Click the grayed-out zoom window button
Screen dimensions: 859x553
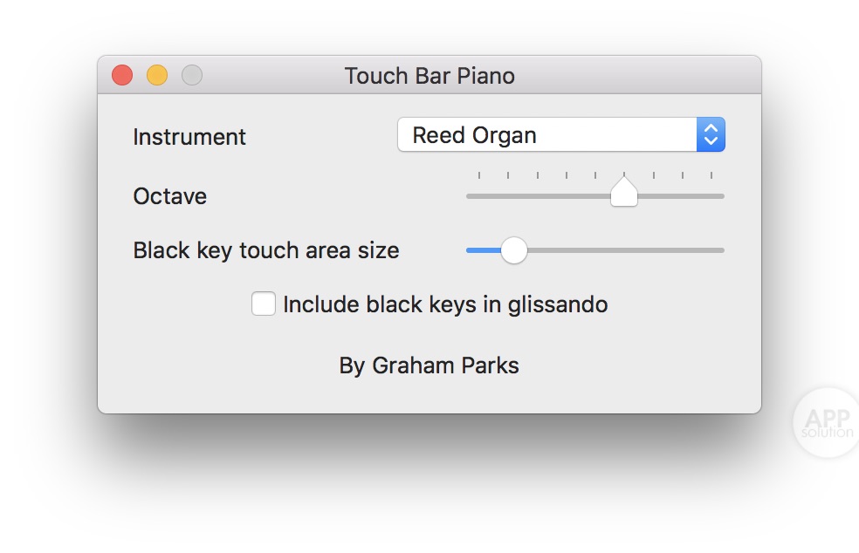point(192,76)
